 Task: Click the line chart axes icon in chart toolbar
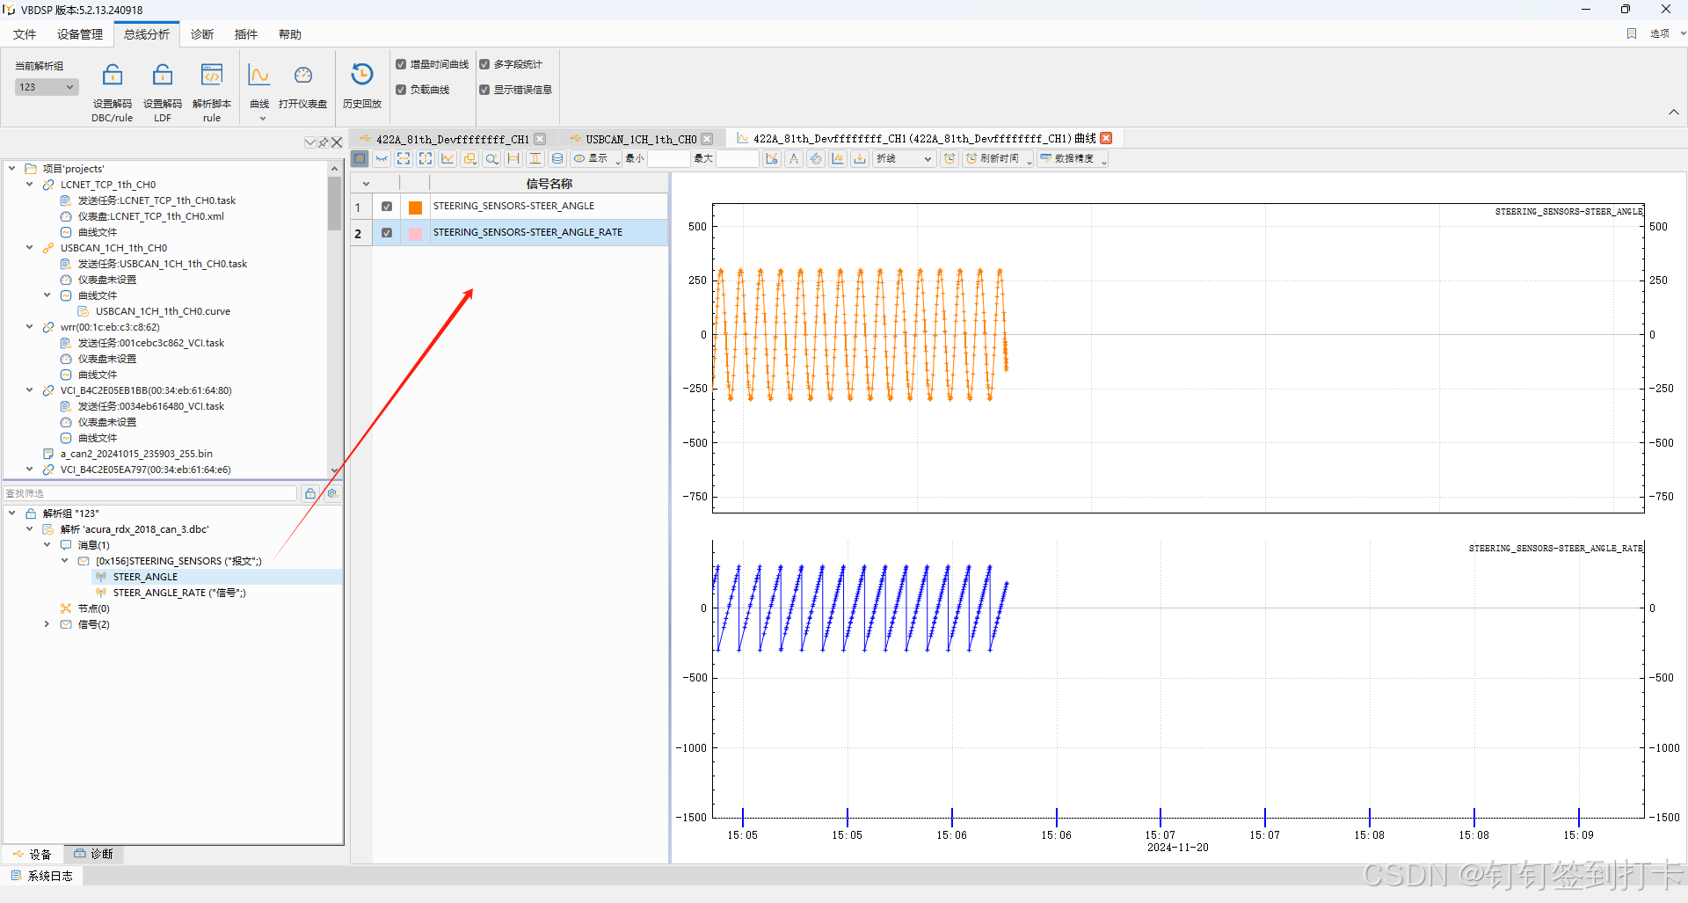coord(447,158)
